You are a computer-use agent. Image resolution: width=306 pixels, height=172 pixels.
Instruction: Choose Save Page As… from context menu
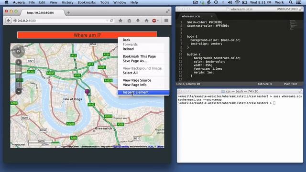[143, 61]
